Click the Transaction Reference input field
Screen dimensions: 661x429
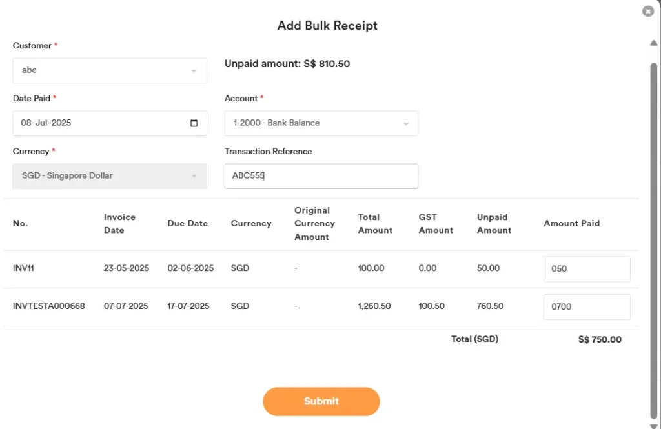pyautogui.click(x=321, y=176)
